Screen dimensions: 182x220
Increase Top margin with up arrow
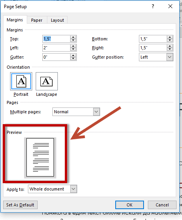click(73, 37)
